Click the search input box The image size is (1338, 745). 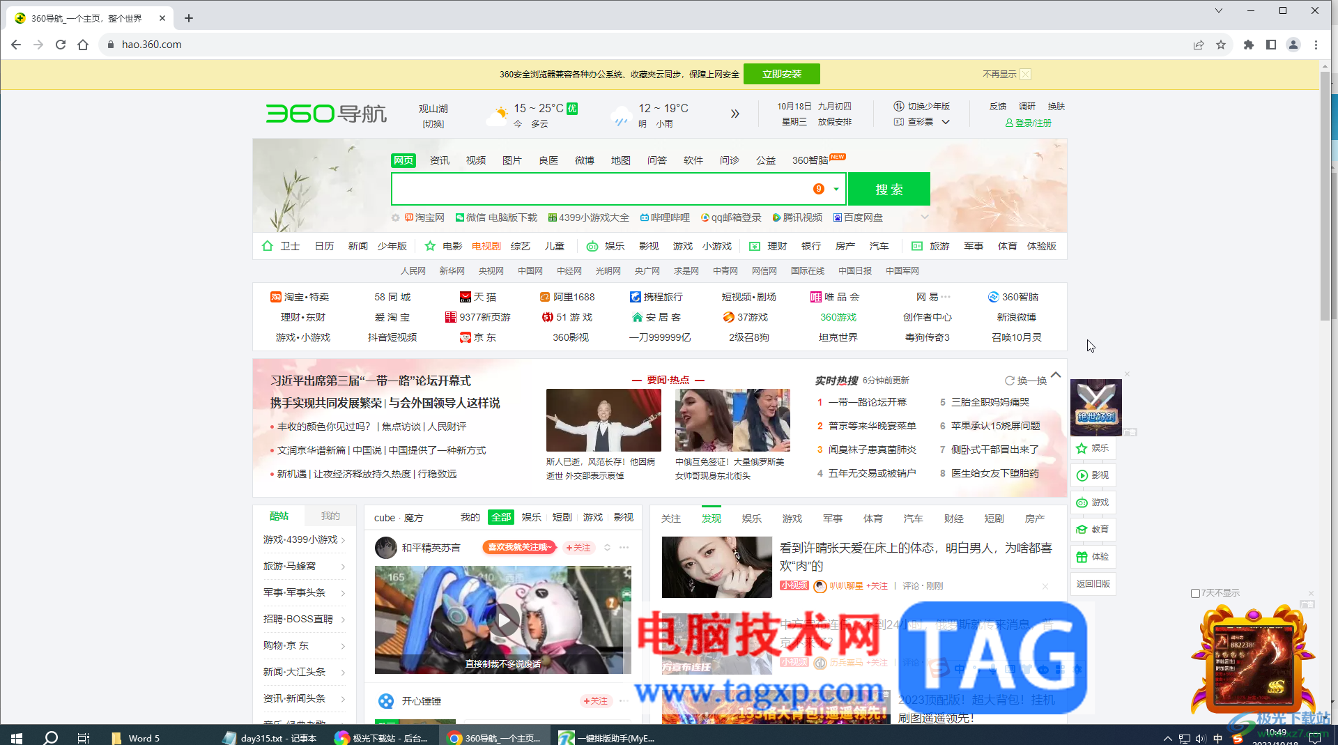click(600, 189)
